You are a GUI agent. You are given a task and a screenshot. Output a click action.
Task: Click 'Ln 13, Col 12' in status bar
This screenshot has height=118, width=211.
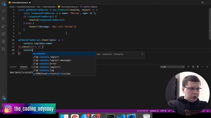click(142, 111)
